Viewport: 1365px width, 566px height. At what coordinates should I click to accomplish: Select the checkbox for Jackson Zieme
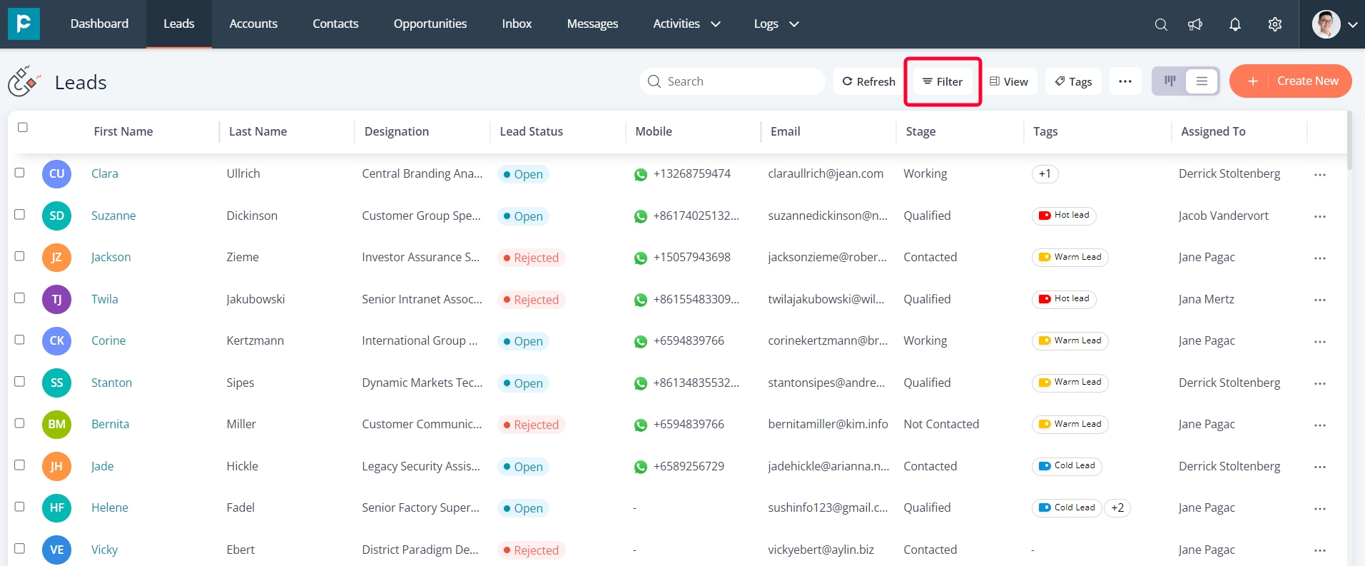[x=20, y=256]
